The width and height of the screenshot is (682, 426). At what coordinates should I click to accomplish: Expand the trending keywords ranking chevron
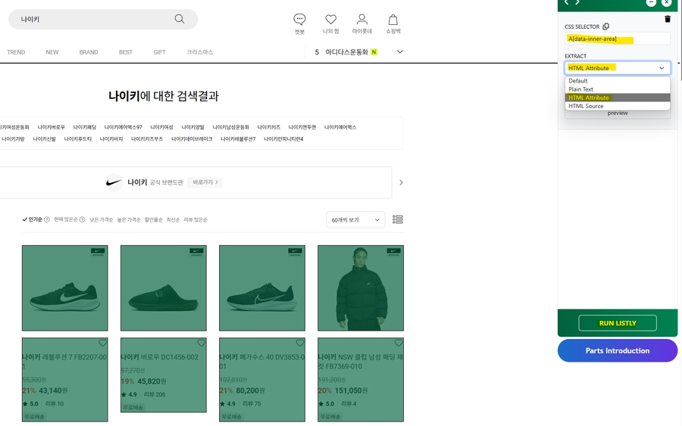(x=400, y=52)
